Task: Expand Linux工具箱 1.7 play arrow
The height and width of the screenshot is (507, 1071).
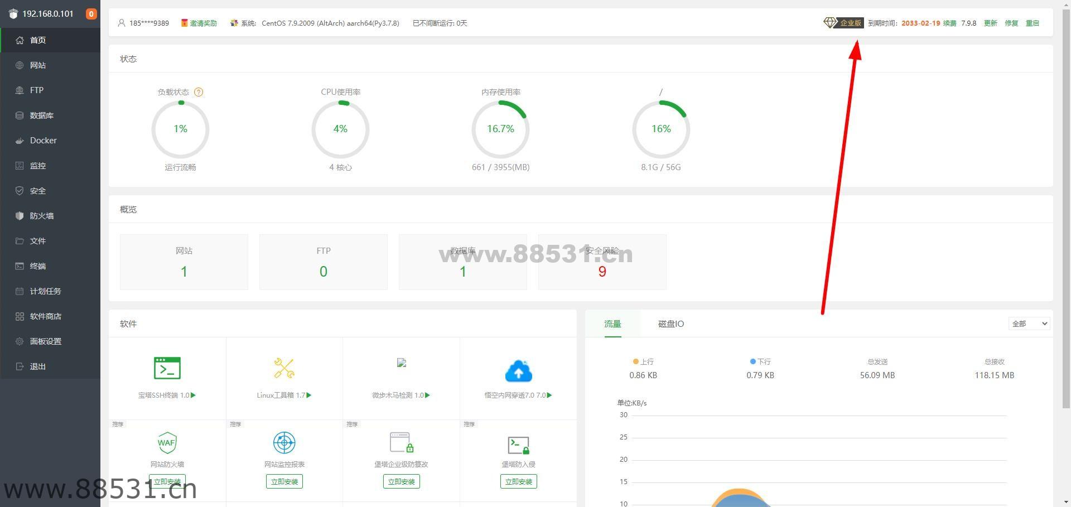Action: (x=309, y=395)
